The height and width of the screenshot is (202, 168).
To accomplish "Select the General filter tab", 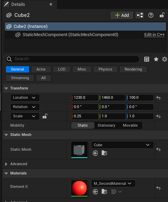I will pyautogui.click(x=18, y=69).
